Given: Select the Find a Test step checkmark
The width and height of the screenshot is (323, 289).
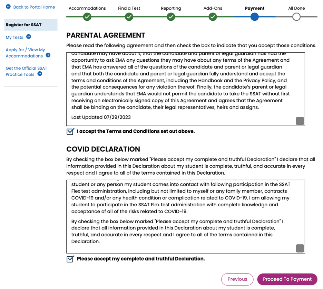Looking at the screenshot, I should tap(129, 17).
